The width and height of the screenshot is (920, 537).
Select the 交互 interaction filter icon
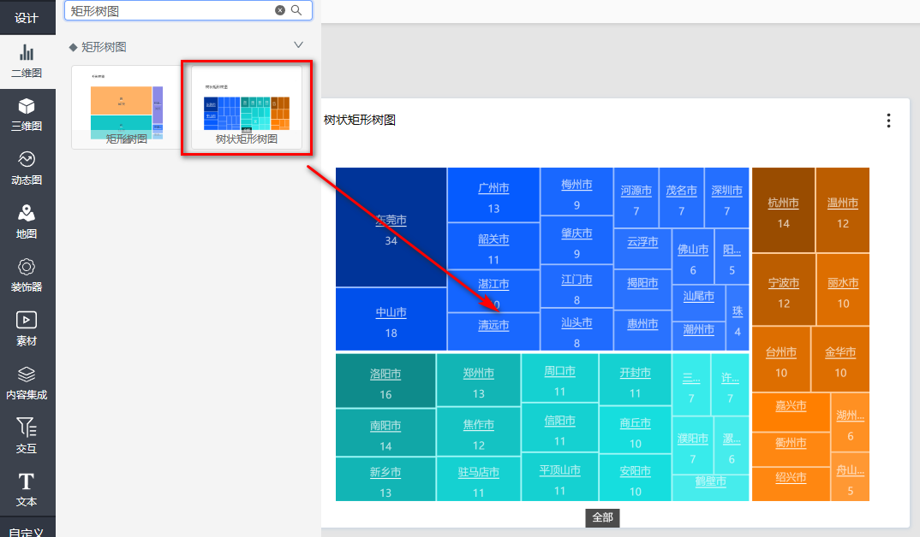(x=27, y=435)
